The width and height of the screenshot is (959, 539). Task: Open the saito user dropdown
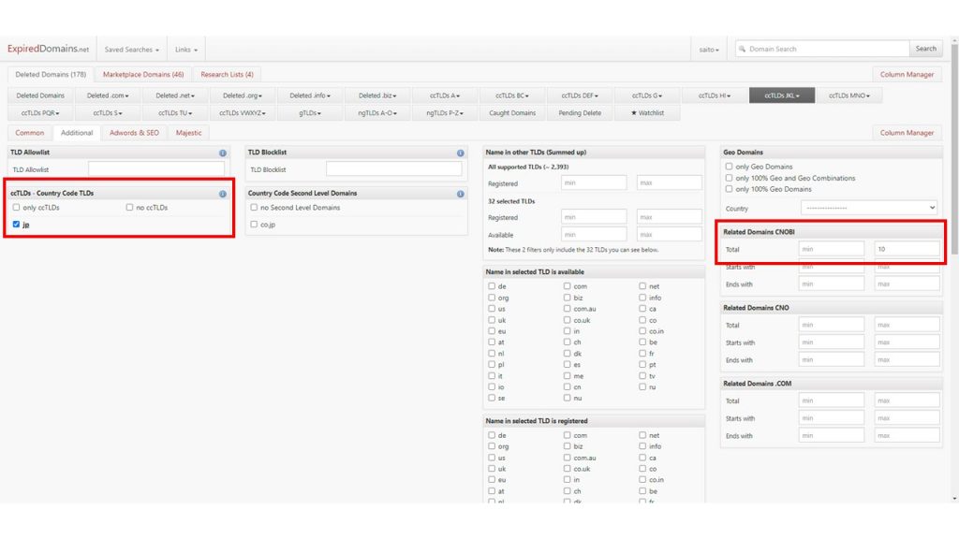[709, 50]
